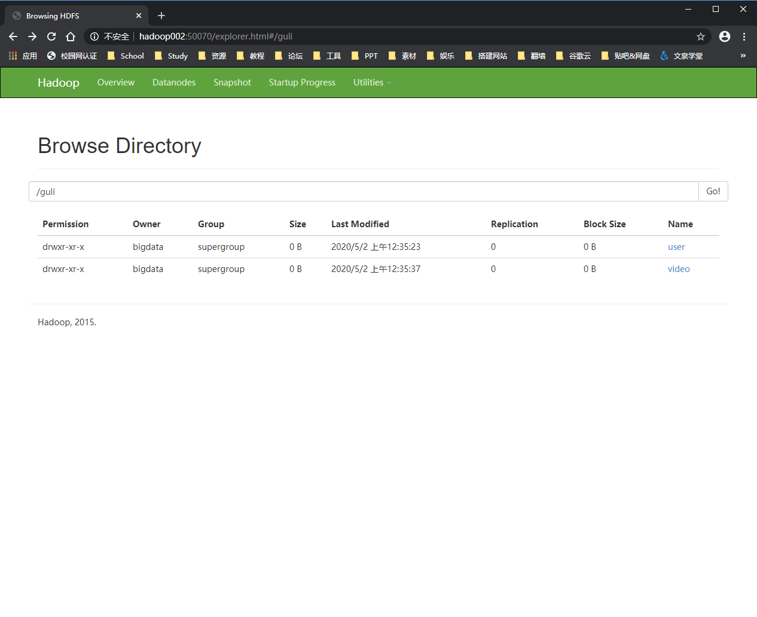The height and width of the screenshot is (617, 757).
Task: Click bigdata owner in the video row
Action: coord(148,269)
